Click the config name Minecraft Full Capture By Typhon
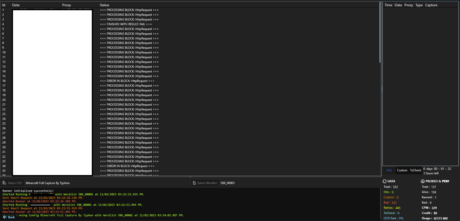460x221 pixels. pos(48,183)
